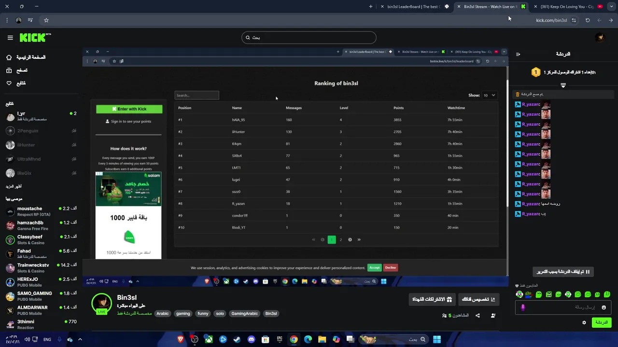
Task: Open Steam from the taskbar
Action: (237, 339)
